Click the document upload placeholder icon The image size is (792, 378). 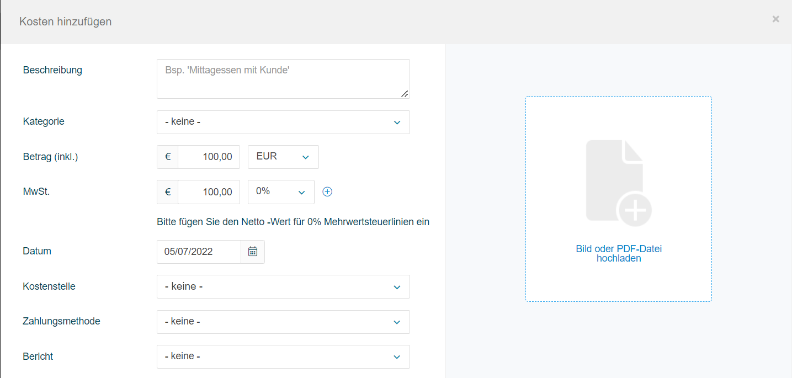pyautogui.click(x=618, y=183)
